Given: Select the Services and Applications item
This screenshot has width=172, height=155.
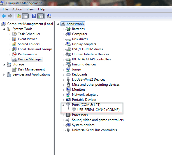Looking at the screenshot, I should point(31,74).
